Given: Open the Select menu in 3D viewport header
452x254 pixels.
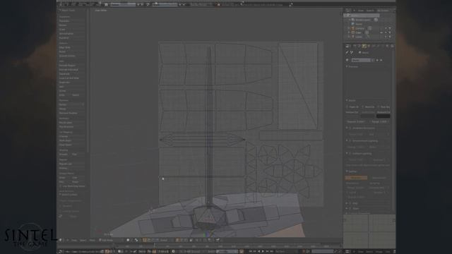Looking at the screenshot, I should pos(83,240).
